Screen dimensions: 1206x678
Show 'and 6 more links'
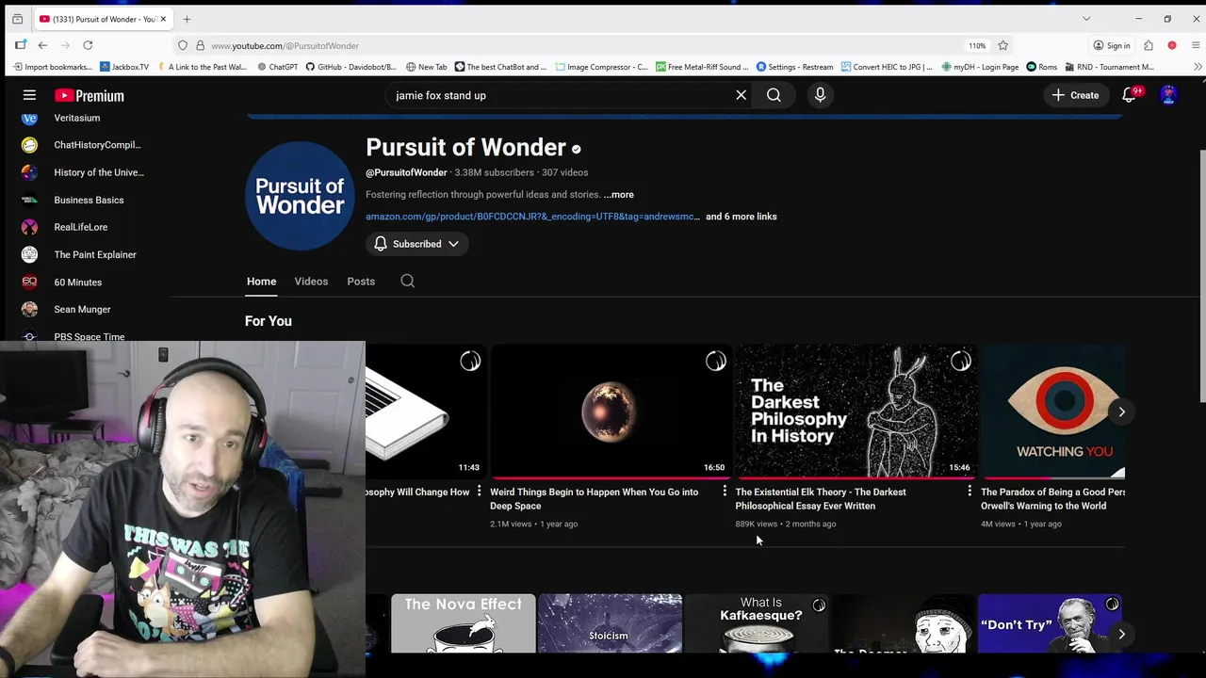[x=742, y=217]
